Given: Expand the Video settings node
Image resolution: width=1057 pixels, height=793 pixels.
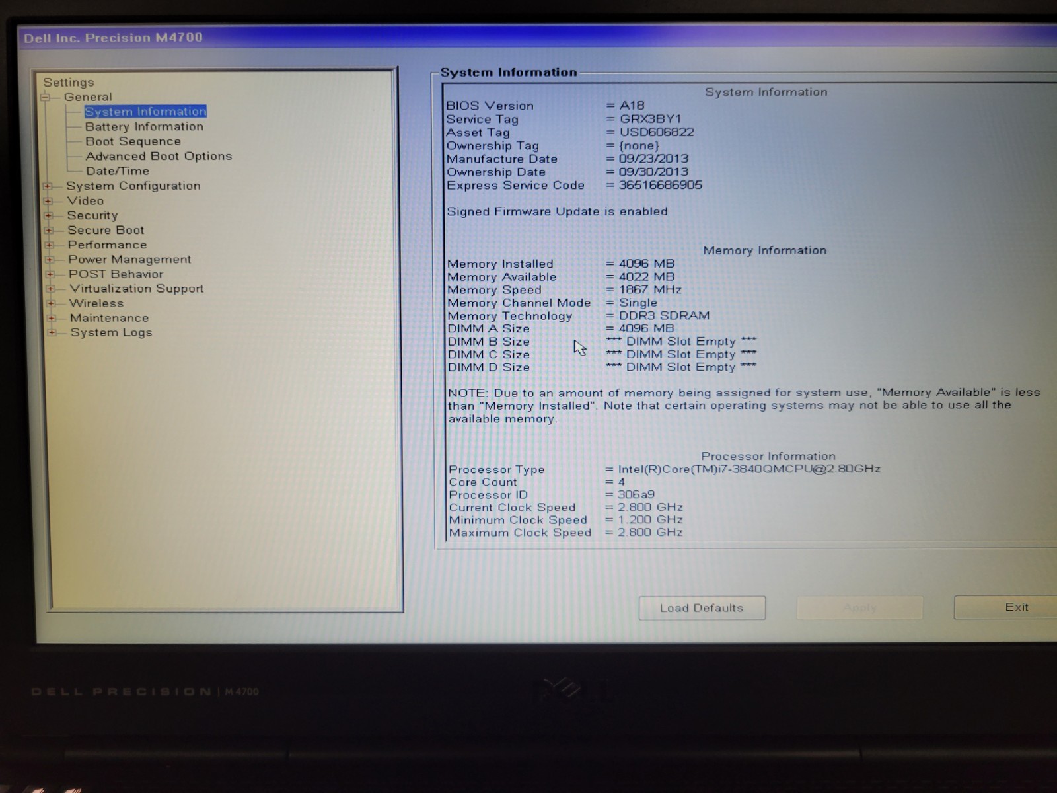Looking at the screenshot, I should pyautogui.click(x=48, y=201).
